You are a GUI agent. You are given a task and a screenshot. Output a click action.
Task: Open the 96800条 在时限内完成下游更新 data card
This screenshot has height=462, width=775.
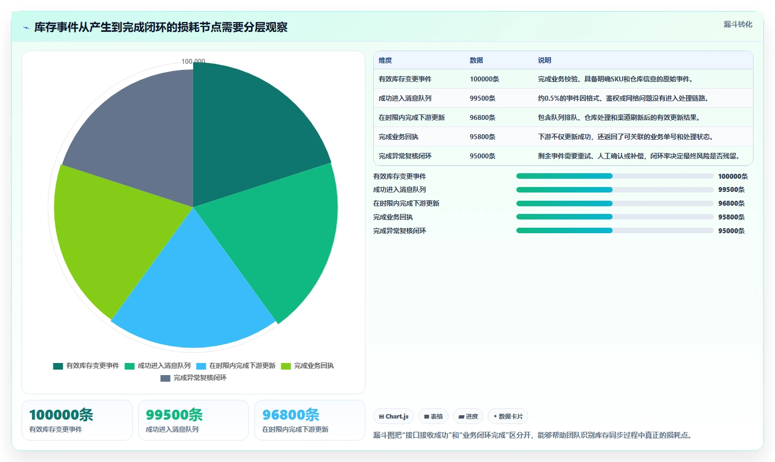click(x=310, y=420)
